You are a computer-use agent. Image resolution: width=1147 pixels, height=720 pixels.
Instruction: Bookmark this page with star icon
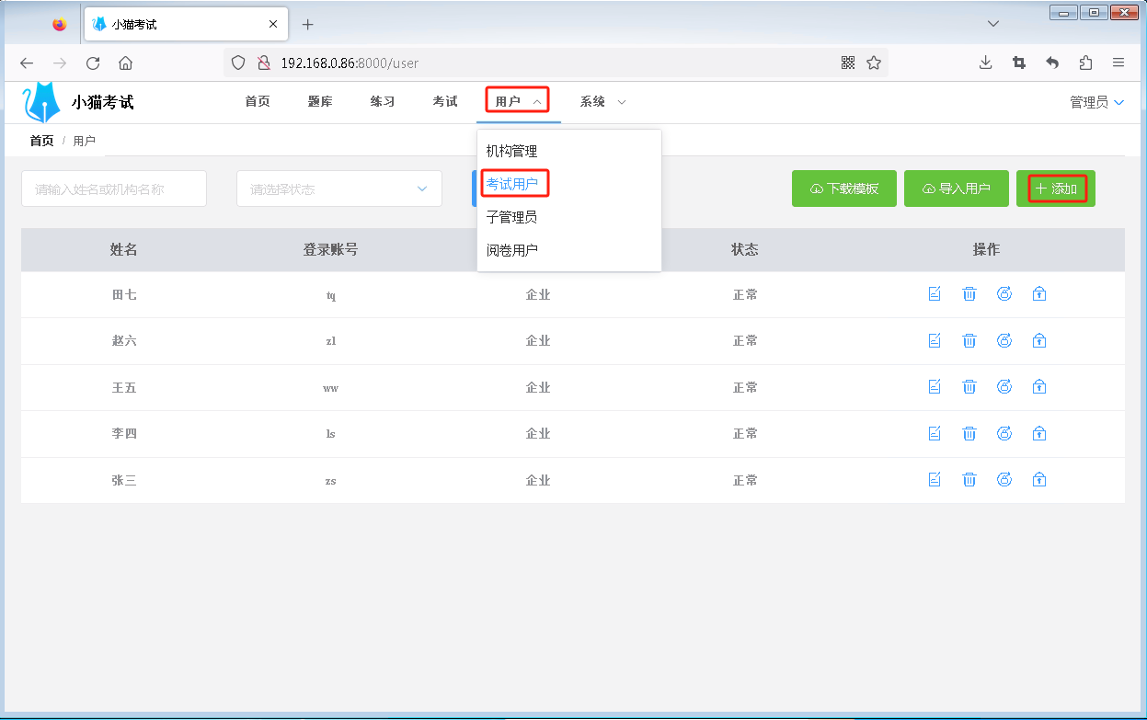(874, 63)
